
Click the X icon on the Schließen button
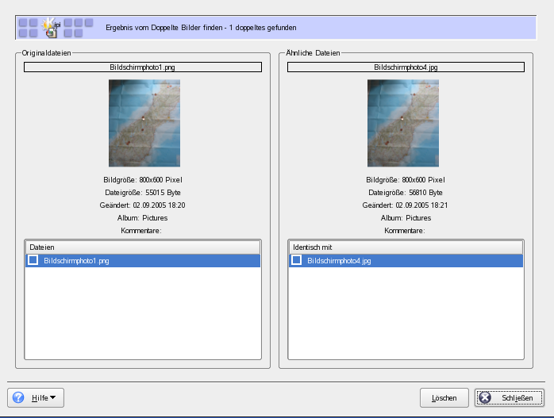(485, 397)
